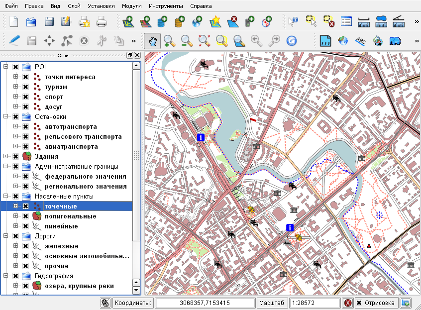
Task: Open the Модули menu
Action: click(x=131, y=6)
